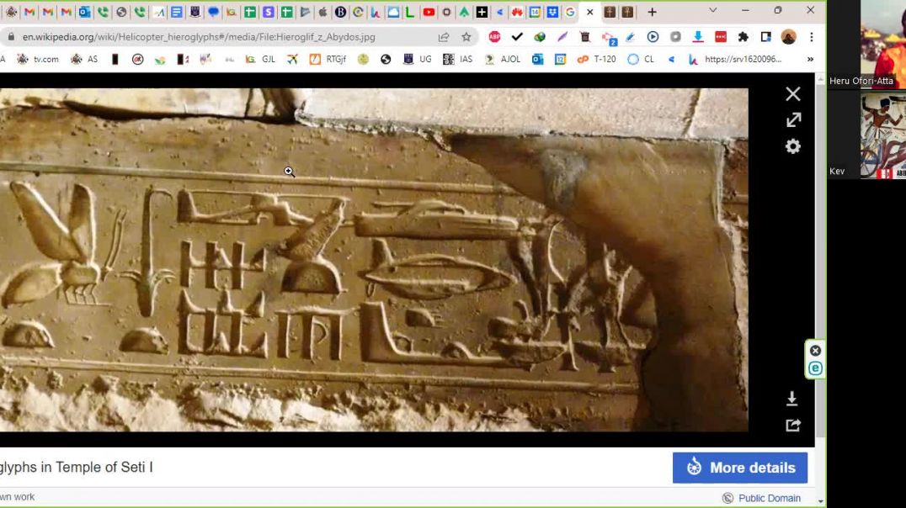This screenshot has width=906, height=508.
Task: Click the page scrollbar up arrow
Action: coord(820,79)
